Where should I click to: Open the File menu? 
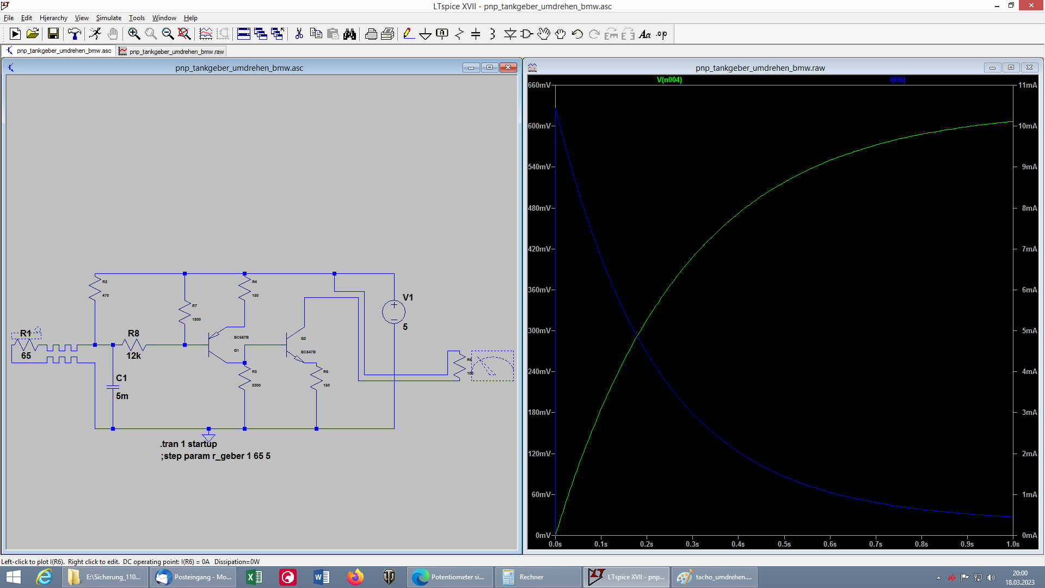click(x=9, y=18)
